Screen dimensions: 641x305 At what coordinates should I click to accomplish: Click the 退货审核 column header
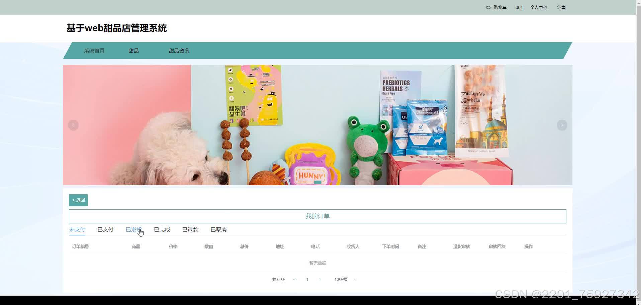coord(462,246)
